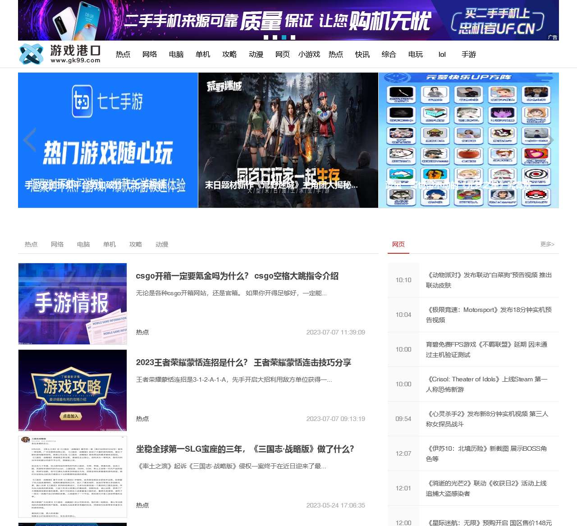Open the 元梦快乐UP方阵 carousel slide
The height and width of the screenshot is (526, 577).
[469, 140]
